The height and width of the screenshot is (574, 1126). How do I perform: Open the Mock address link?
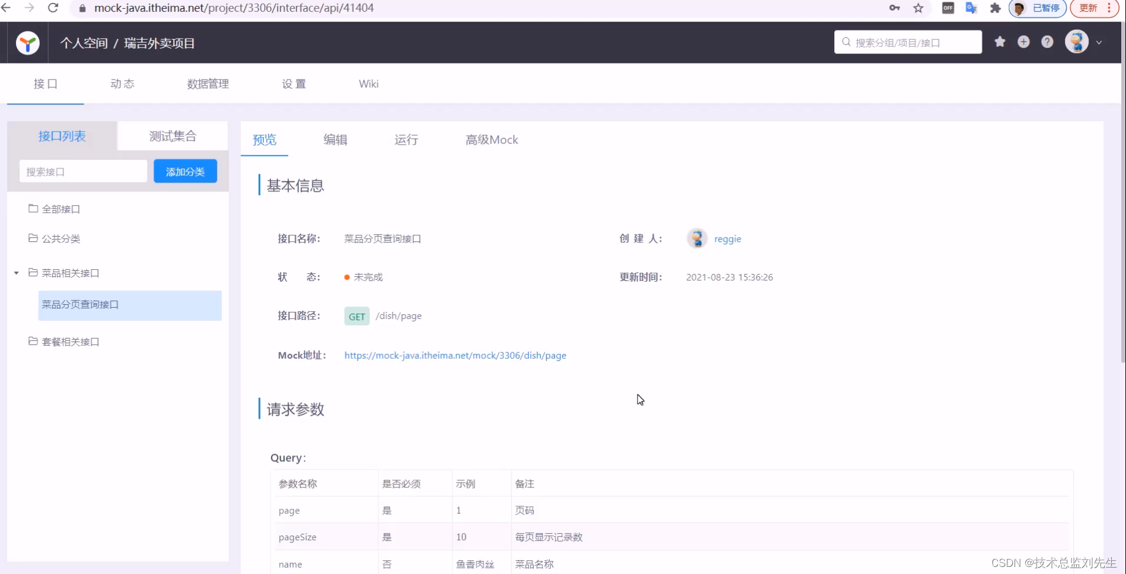pyautogui.click(x=455, y=355)
